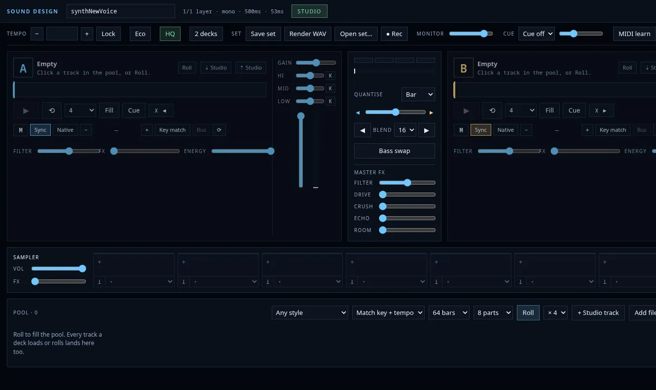This screenshot has height=390, width=656.
Task: Click the tempo plus button
Action: pos(87,34)
